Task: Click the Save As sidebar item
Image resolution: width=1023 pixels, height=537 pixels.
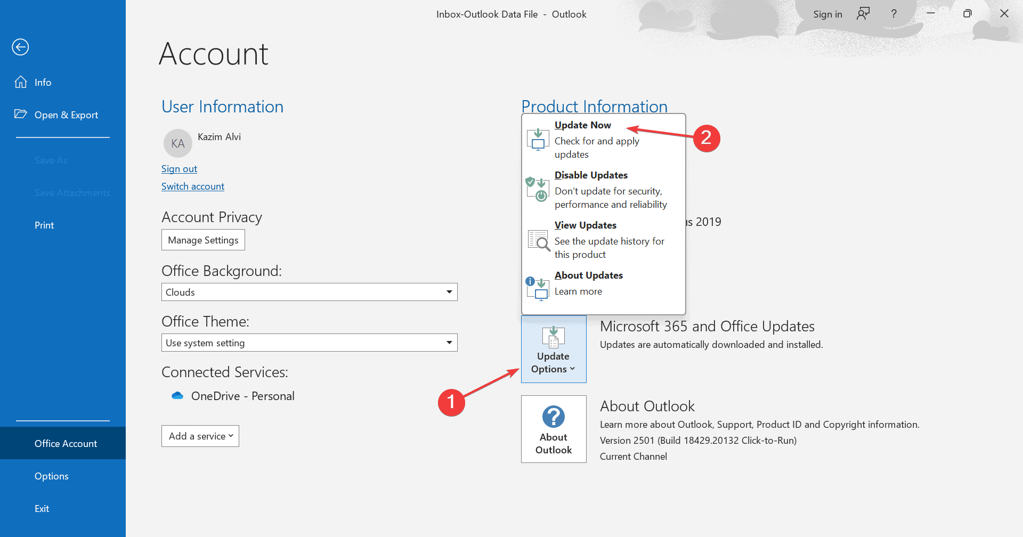Action: (51, 160)
